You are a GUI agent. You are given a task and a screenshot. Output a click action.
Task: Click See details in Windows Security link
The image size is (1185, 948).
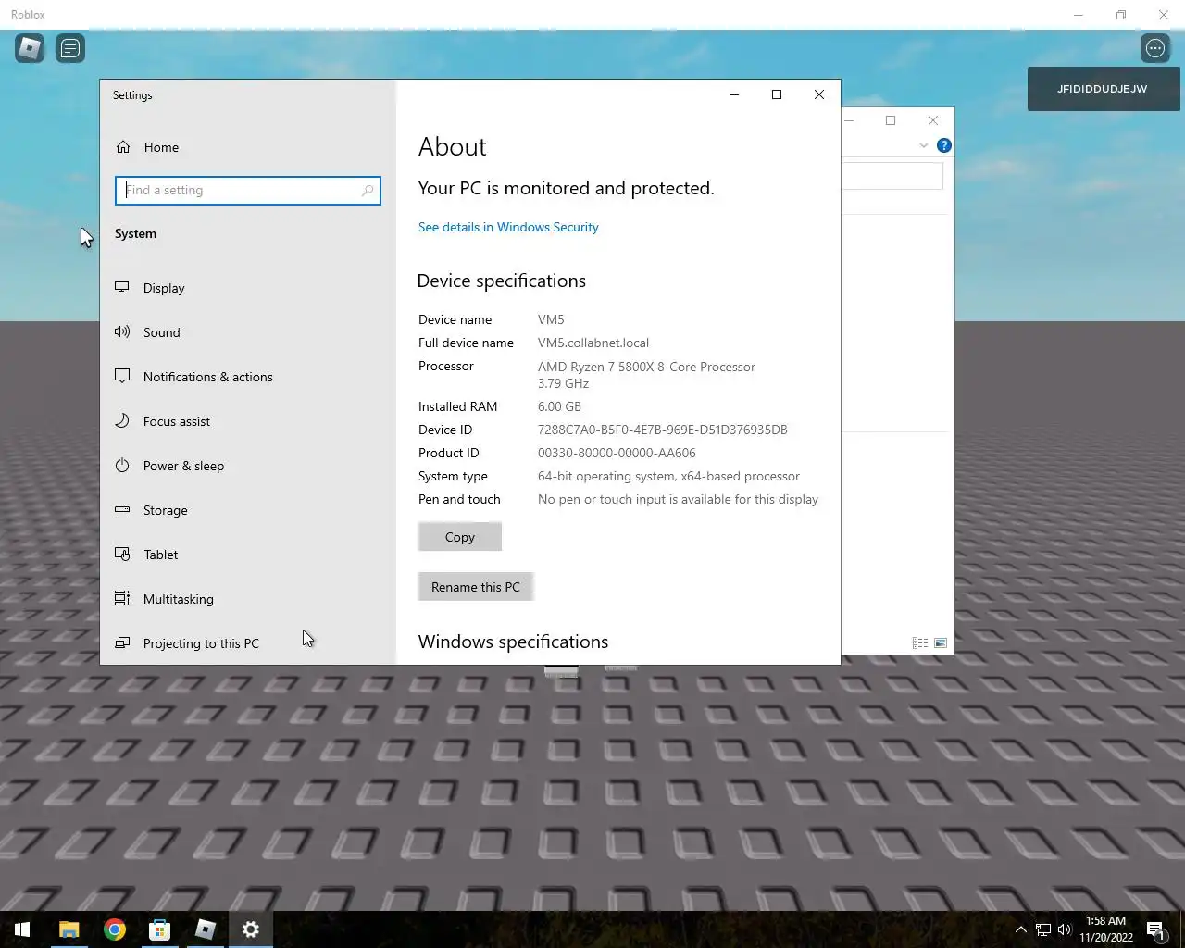click(508, 227)
